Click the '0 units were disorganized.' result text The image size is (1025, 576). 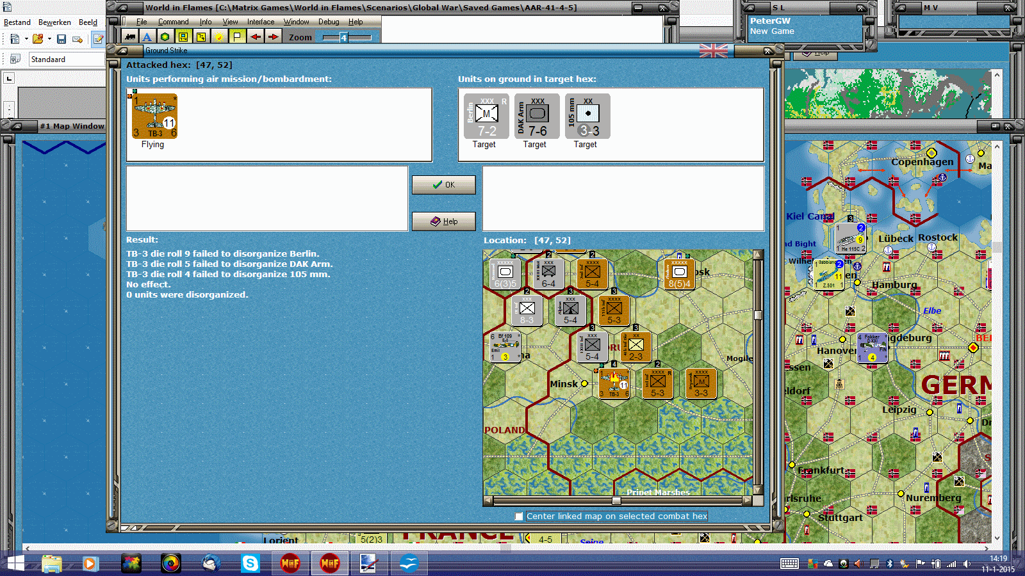[x=187, y=295]
